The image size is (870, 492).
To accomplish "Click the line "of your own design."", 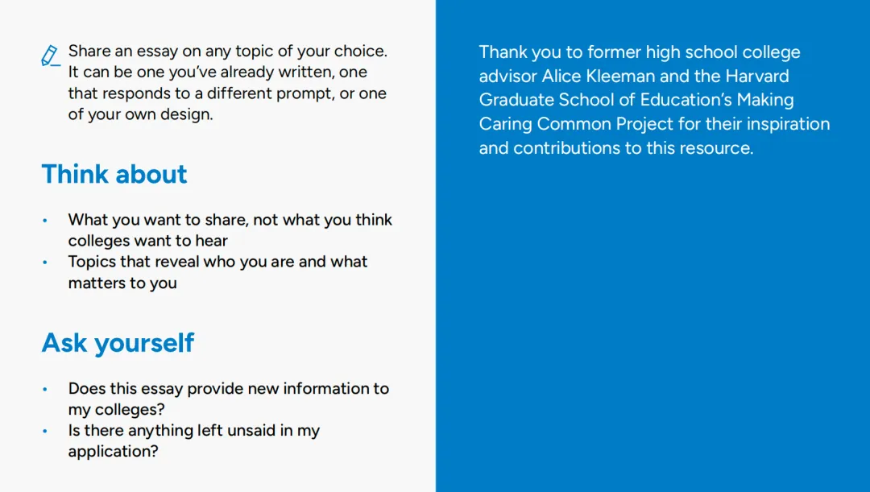I will pyautogui.click(x=140, y=114).
